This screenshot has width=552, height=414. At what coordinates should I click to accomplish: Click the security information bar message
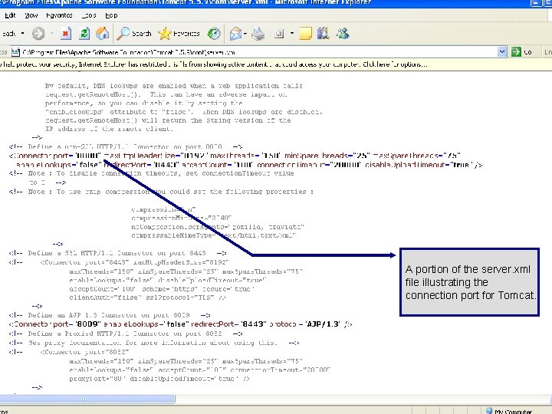tap(213, 64)
